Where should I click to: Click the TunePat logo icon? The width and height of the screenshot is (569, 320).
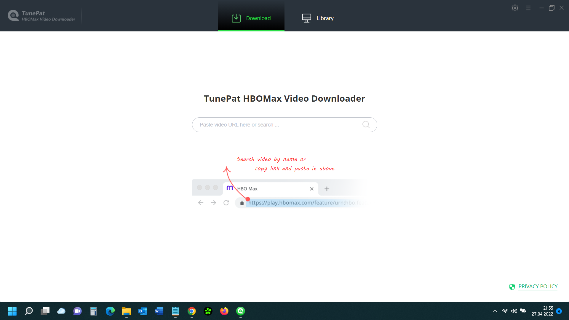pos(13,15)
